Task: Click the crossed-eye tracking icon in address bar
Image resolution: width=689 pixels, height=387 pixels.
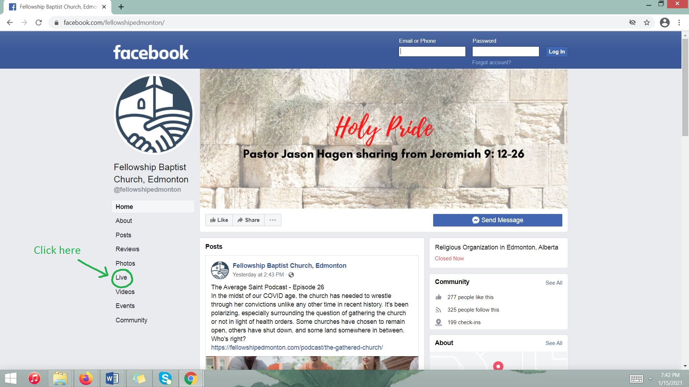Action: (632, 23)
